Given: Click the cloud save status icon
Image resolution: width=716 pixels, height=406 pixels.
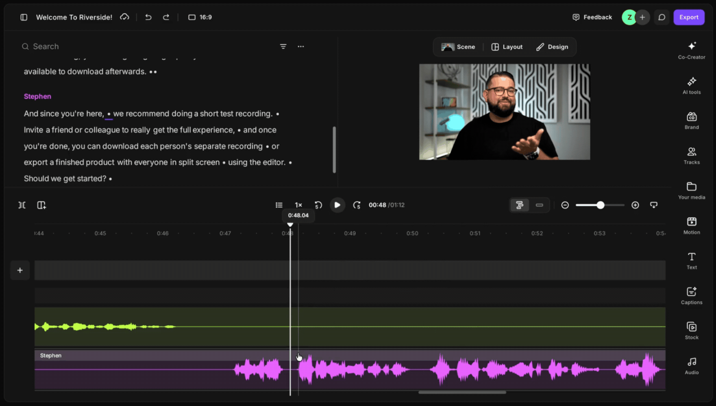Looking at the screenshot, I should (124, 17).
